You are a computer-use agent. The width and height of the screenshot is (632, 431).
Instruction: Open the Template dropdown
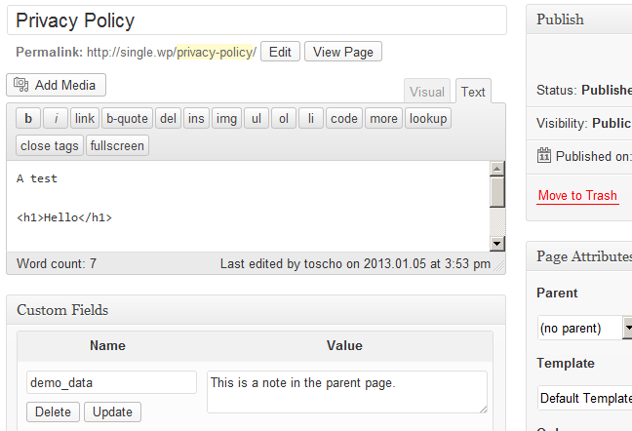click(x=585, y=398)
